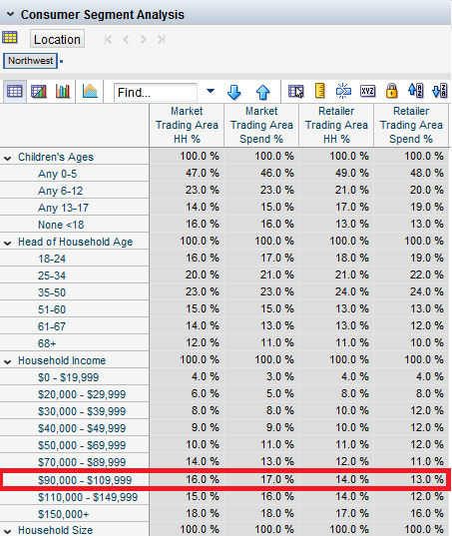Click the yellow ruler measure icon
This screenshot has height=536, width=452.
(319, 91)
